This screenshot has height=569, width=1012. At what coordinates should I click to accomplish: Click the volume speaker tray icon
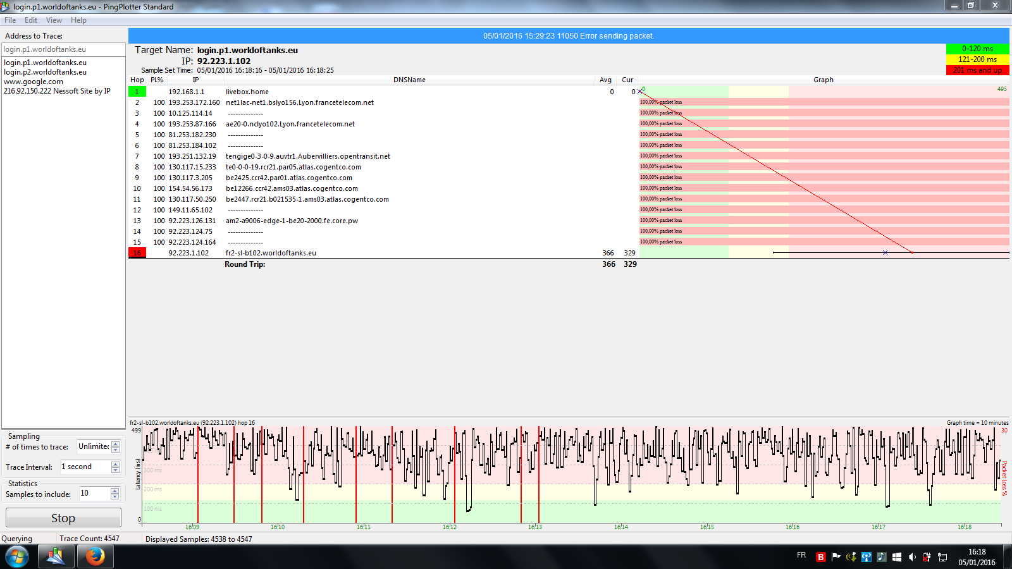[x=911, y=557]
